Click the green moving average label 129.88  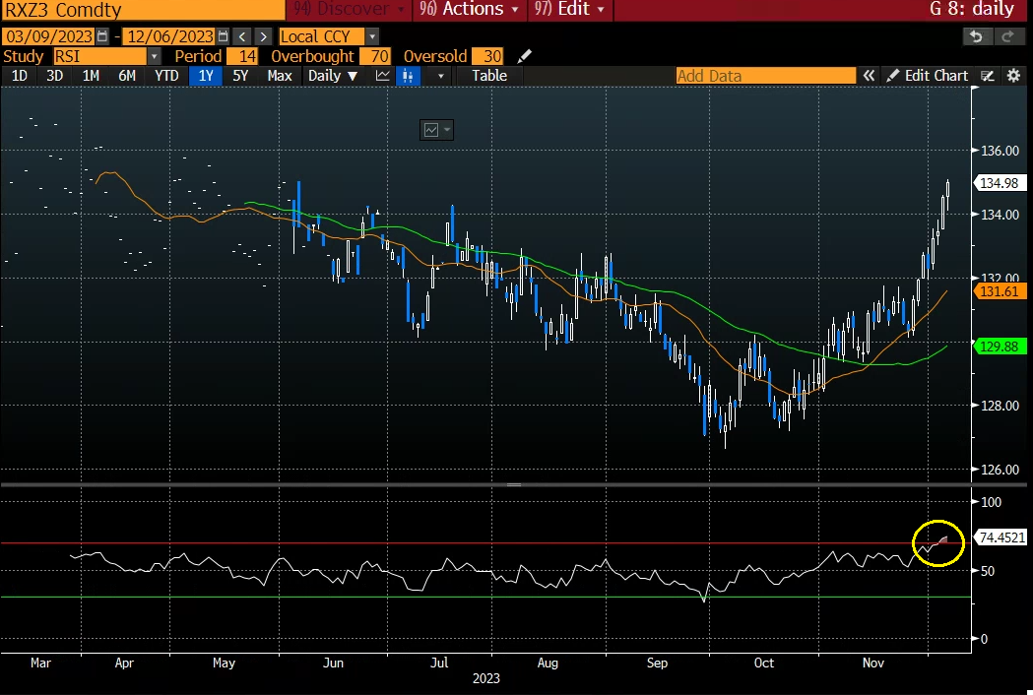point(1001,346)
